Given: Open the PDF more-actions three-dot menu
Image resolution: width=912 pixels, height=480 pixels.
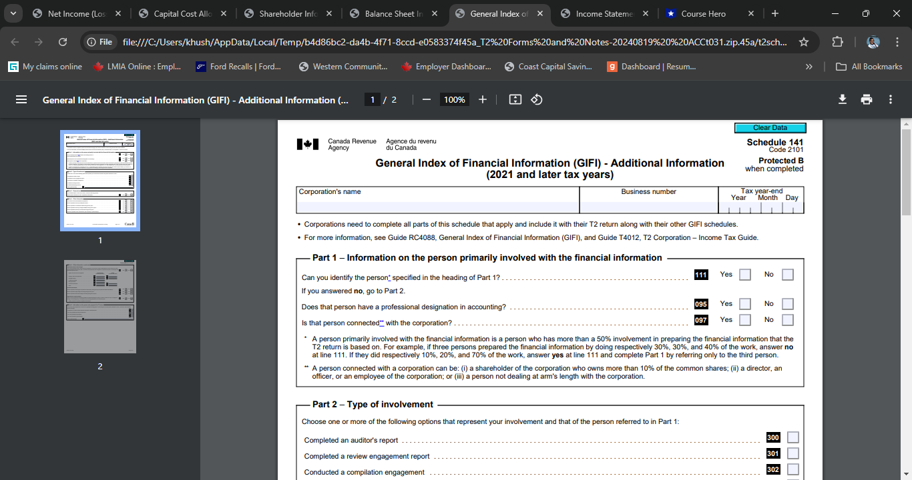Looking at the screenshot, I should click(x=890, y=99).
